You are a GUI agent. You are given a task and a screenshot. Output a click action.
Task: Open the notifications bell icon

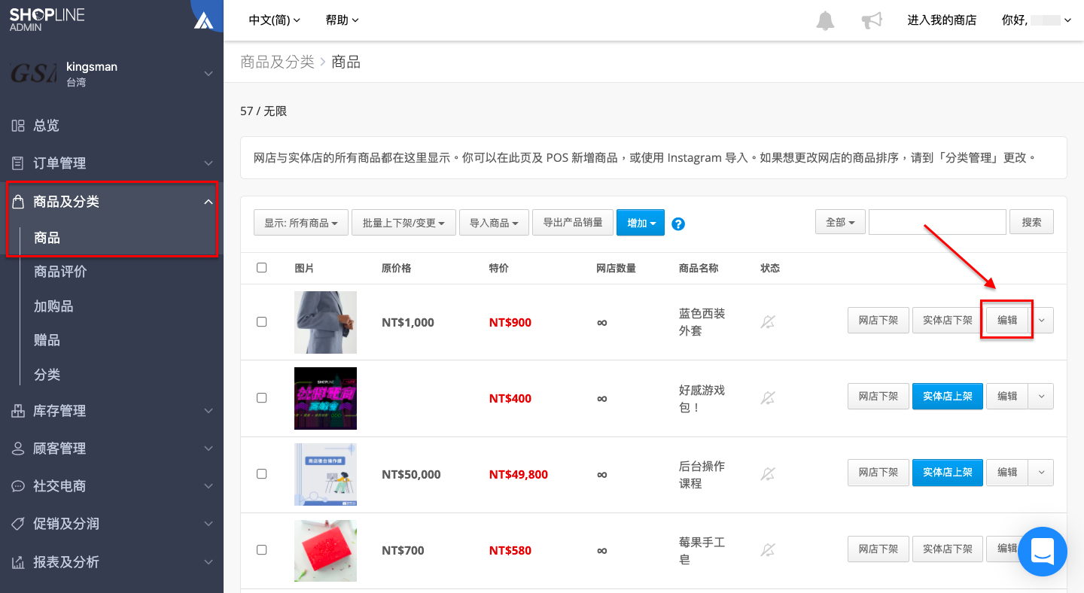pos(825,20)
